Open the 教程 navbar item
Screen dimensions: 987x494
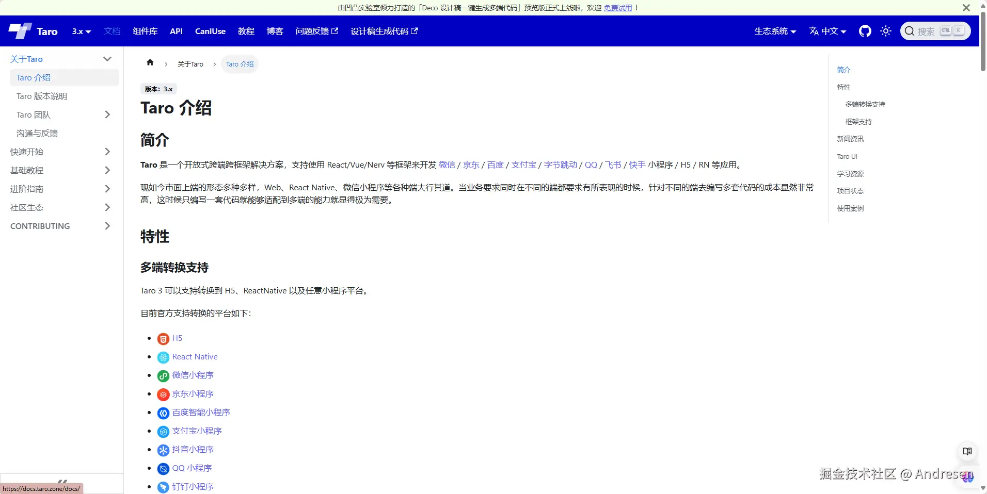(x=246, y=31)
